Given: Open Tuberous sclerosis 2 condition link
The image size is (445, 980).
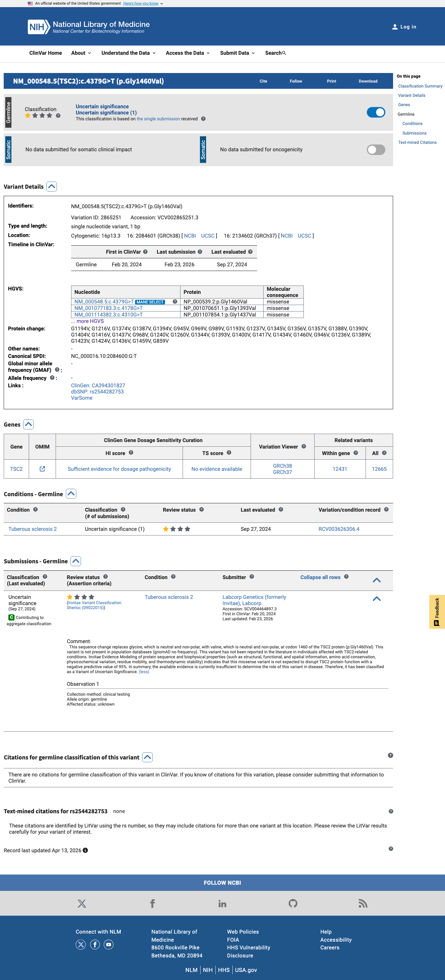Looking at the screenshot, I should [33, 529].
